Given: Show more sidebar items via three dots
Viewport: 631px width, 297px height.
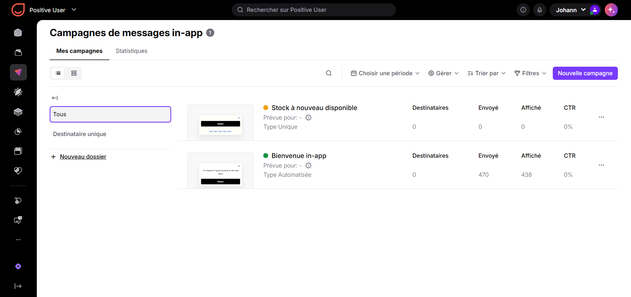Looking at the screenshot, I should [x=18, y=240].
